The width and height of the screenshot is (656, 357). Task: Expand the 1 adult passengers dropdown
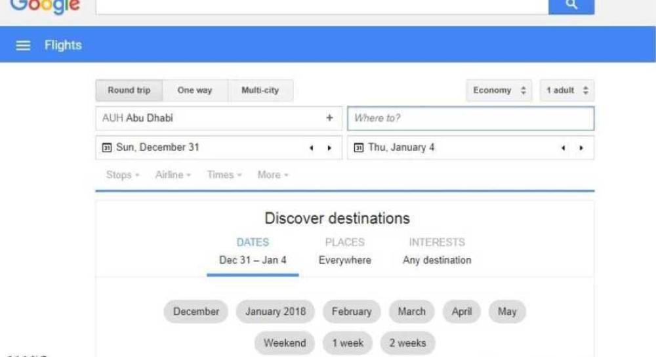pyautogui.click(x=567, y=91)
